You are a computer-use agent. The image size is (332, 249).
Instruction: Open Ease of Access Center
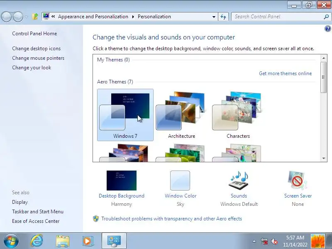(36, 221)
